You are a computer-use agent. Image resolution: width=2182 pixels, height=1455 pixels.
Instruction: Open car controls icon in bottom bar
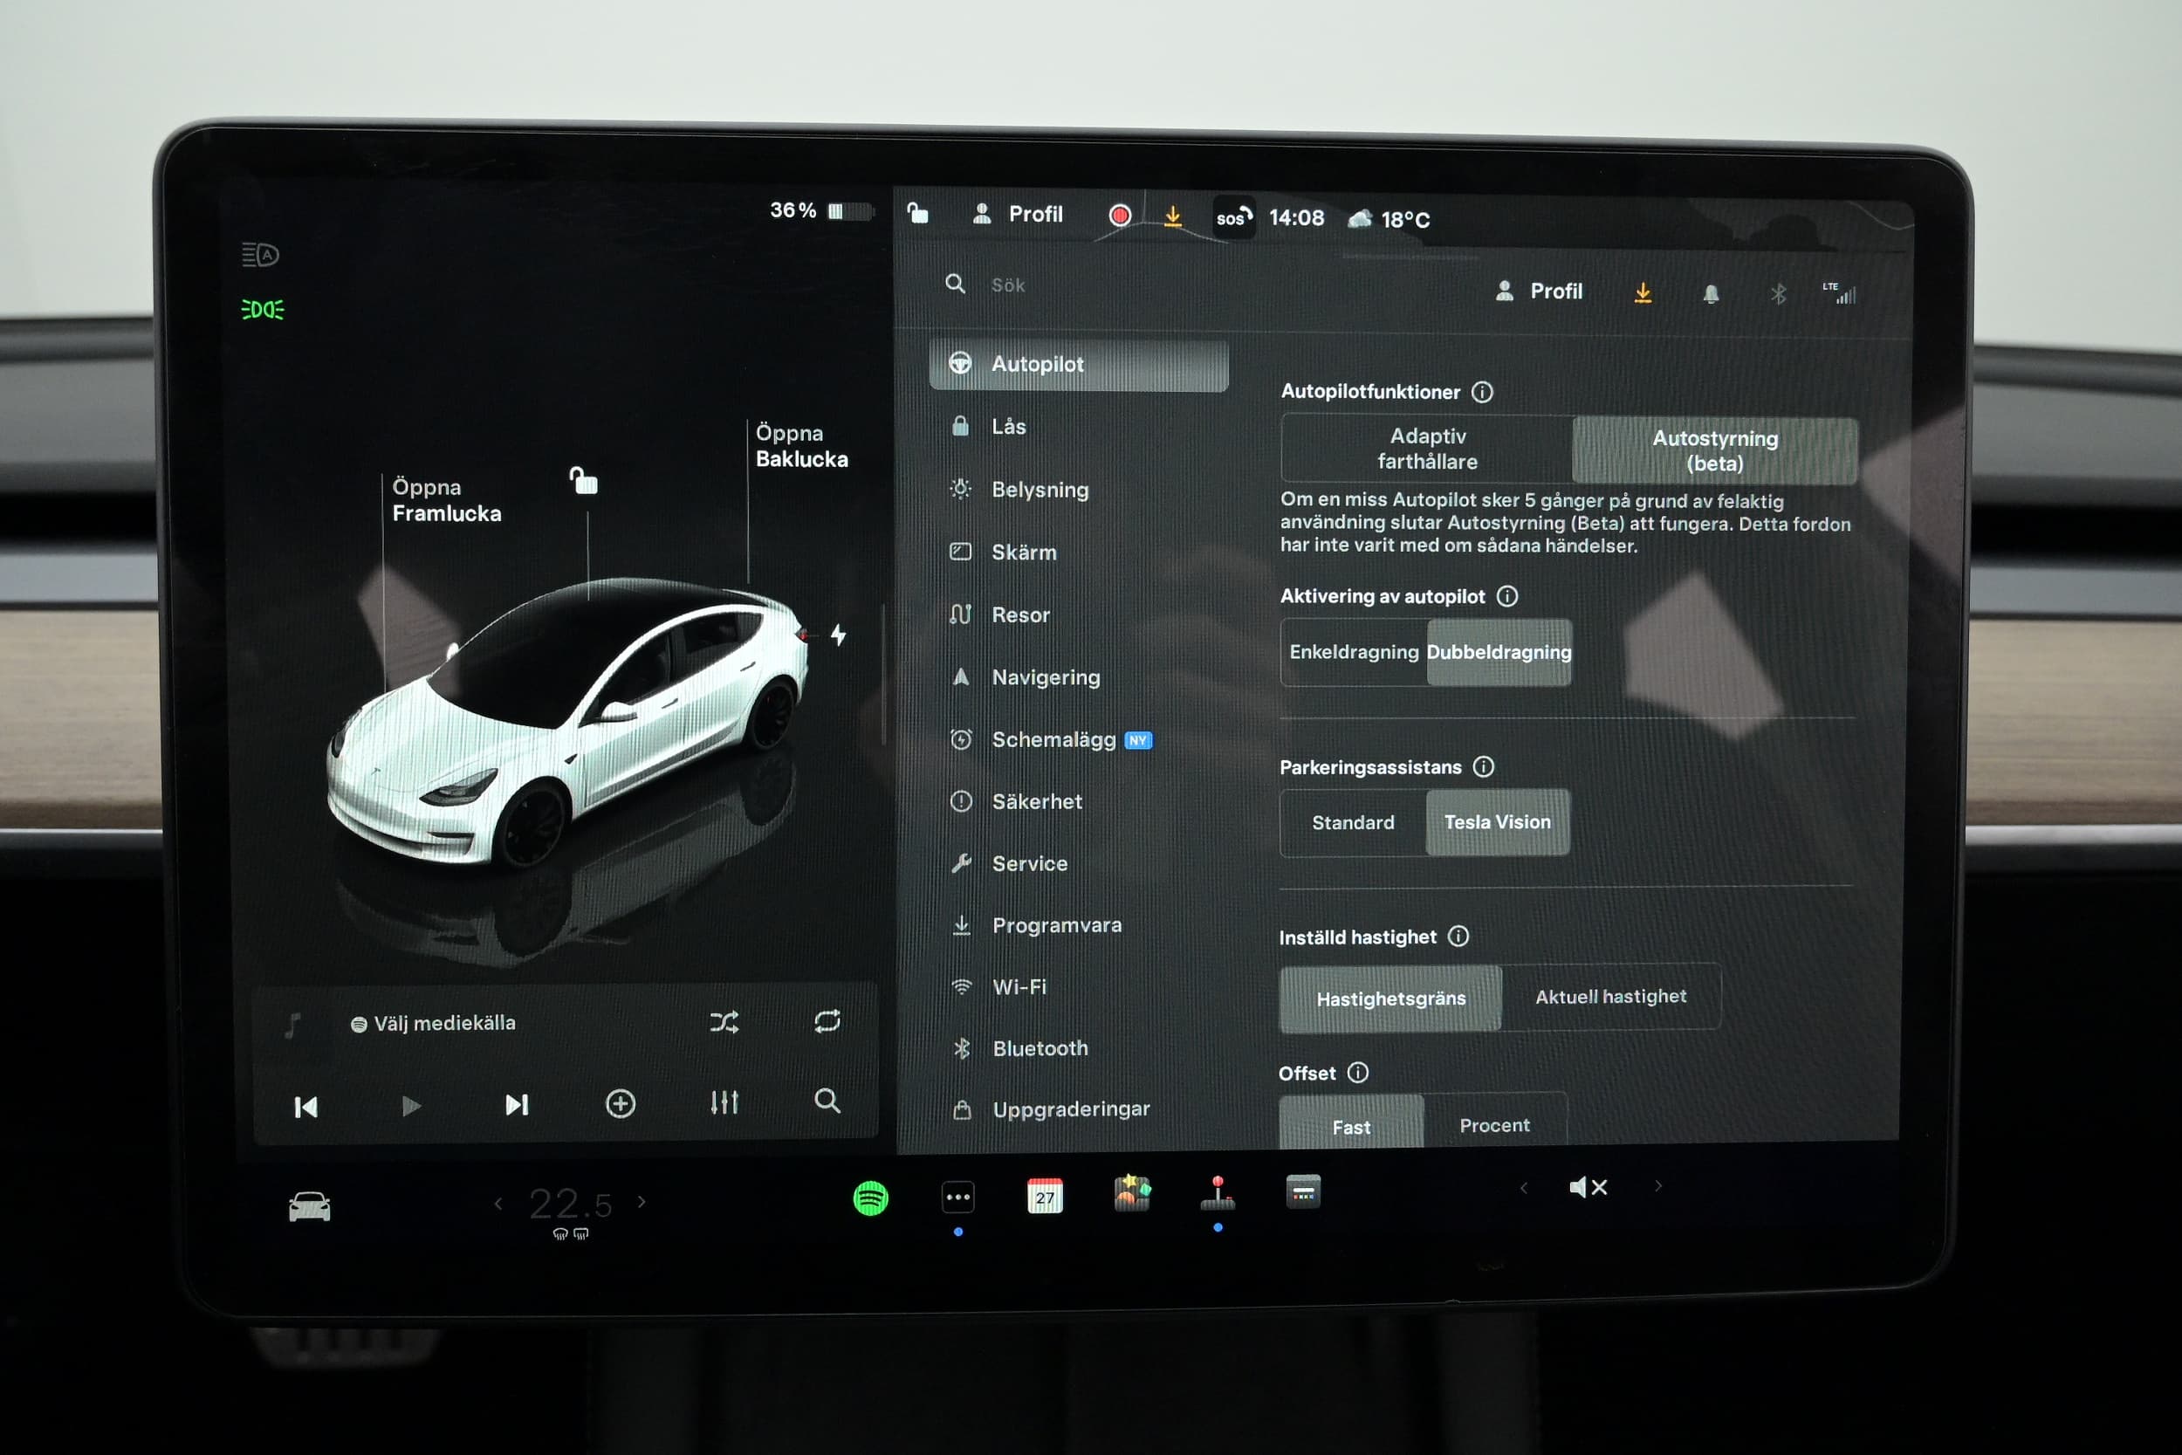click(310, 1207)
